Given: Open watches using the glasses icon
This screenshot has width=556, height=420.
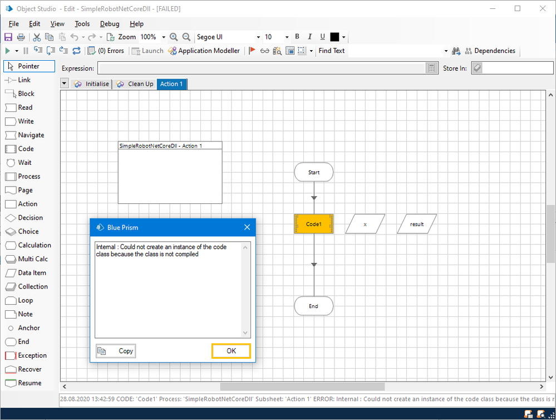Looking at the screenshot, I should (264, 51).
